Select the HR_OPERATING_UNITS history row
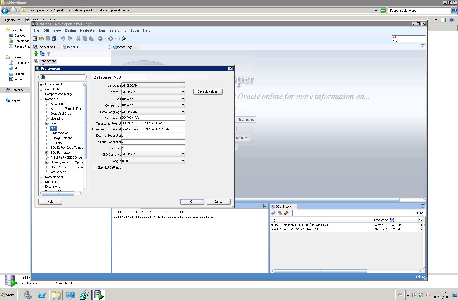Viewport: 458px width, 301px height. pos(346,229)
